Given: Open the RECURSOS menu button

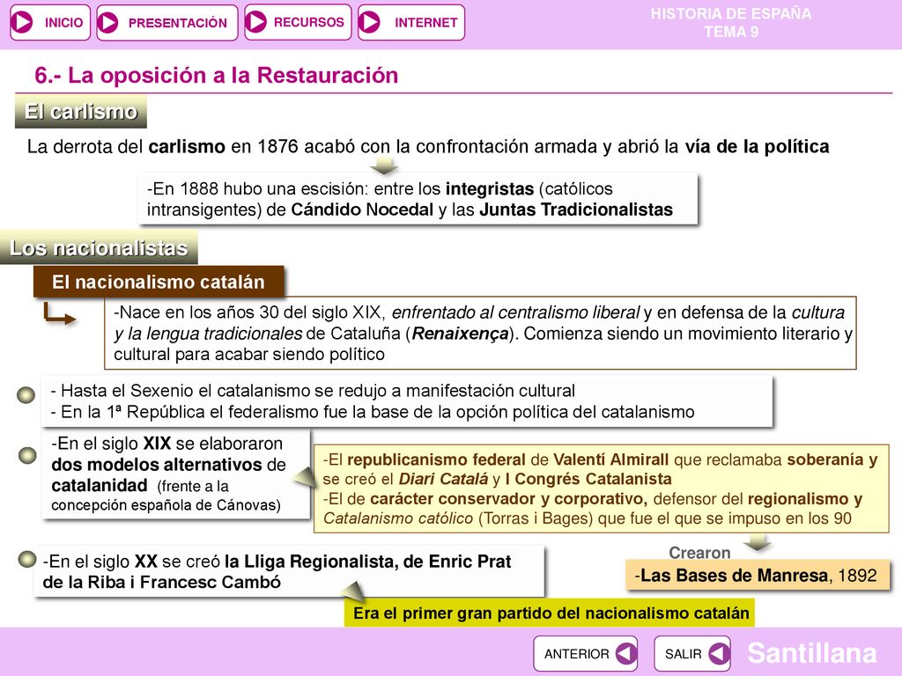Looking at the screenshot, I should point(298,22).
